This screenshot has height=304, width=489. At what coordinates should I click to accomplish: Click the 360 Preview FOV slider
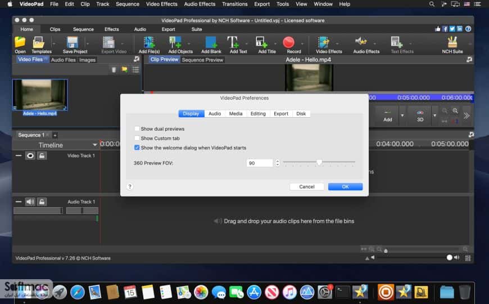pyautogui.click(x=319, y=162)
